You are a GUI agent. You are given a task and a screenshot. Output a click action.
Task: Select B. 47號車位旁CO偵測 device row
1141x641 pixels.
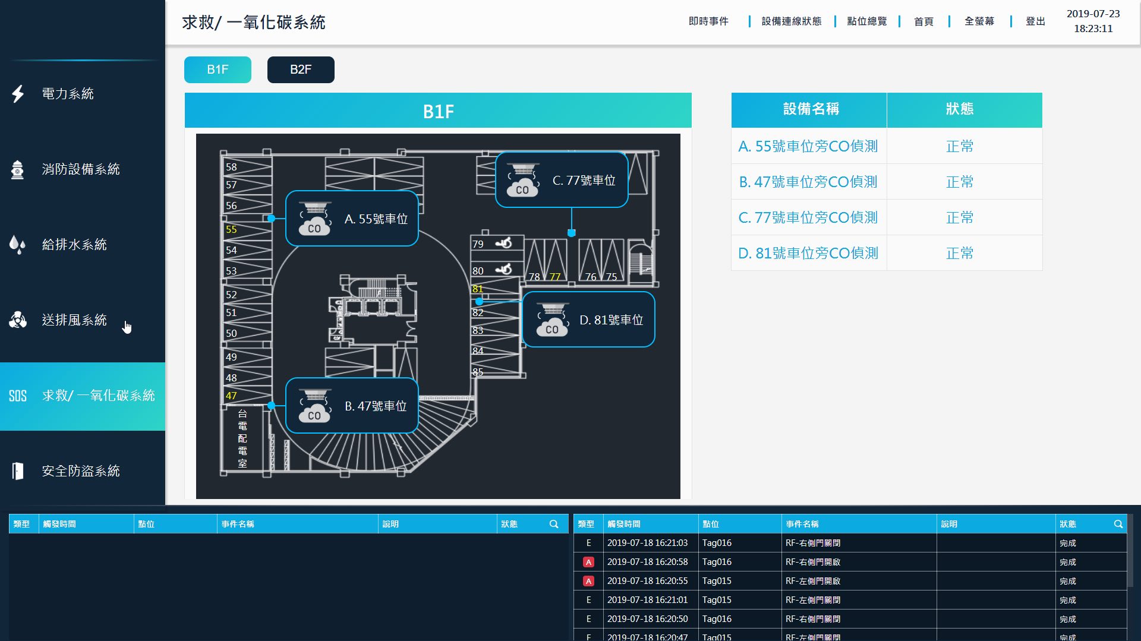(887, 182)
